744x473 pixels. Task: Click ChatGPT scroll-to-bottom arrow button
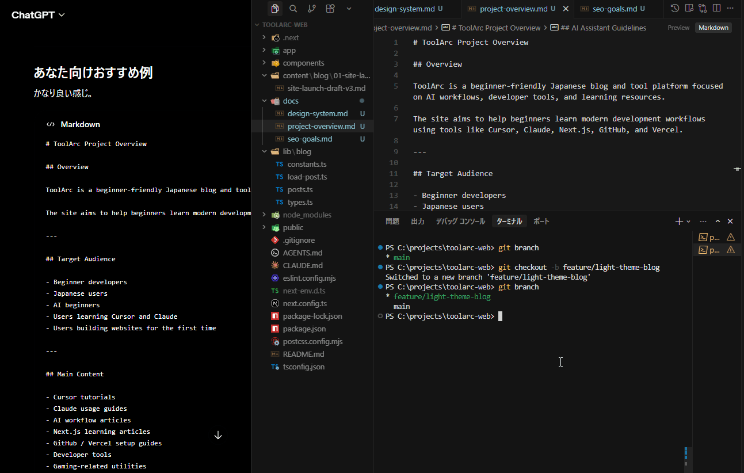point(218,436)
